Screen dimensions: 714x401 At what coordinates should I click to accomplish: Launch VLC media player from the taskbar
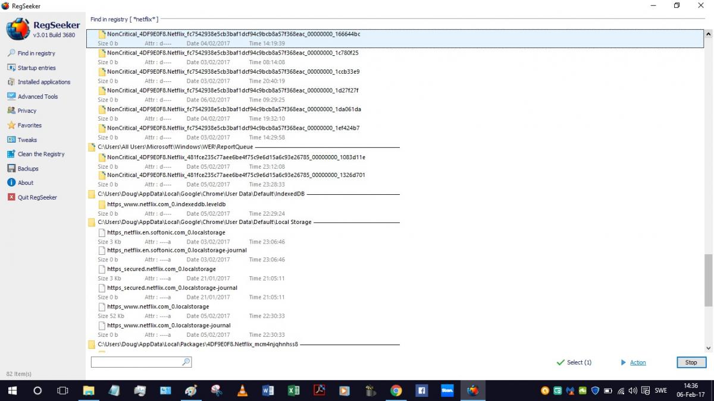tap(242, 390)
